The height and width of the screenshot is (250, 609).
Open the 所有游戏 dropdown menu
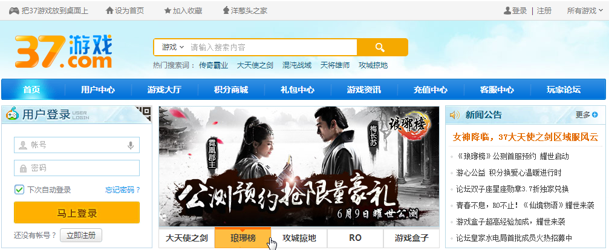(585, 10)
